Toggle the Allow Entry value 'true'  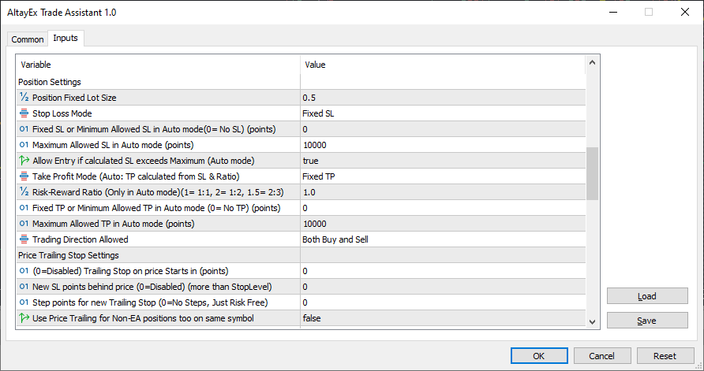pyautogui.click(x=443, y=161)
